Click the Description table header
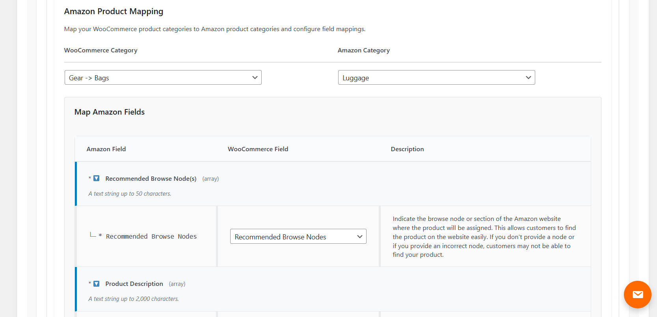Image resolution: width=657 pixels, height=317 pixels. [x=407, y=149]
